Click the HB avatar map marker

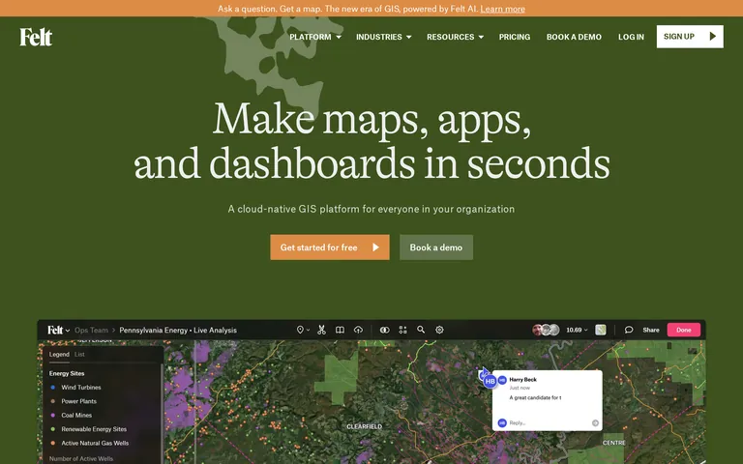[490, 381]
